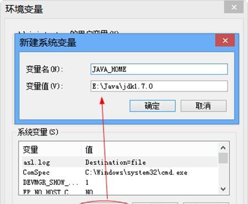
Task: Select the DEVMGR_SHOW_... variable row
Action: (120, 182)
